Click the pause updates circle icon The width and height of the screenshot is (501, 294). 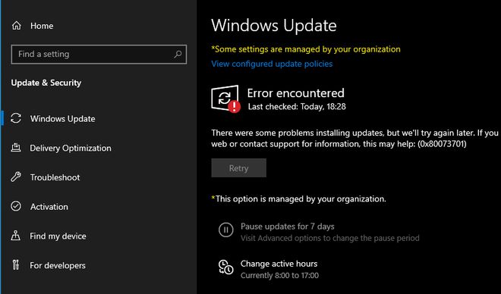(x=226, y=230)
